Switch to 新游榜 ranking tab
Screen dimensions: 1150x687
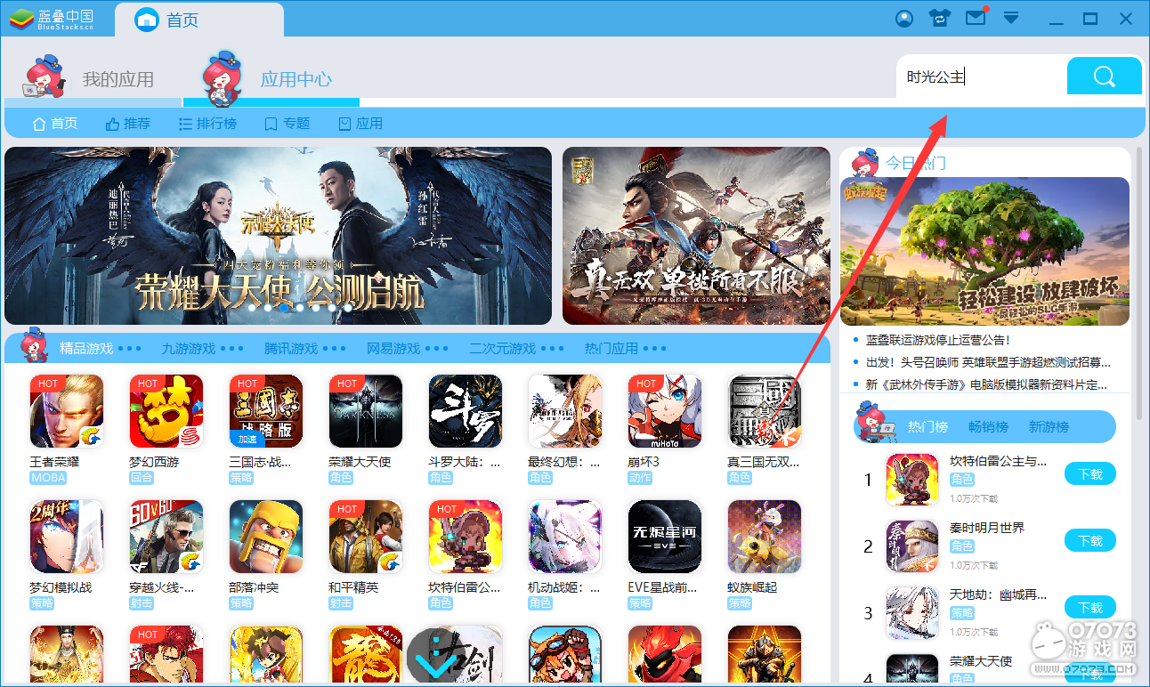[1049, 427]
